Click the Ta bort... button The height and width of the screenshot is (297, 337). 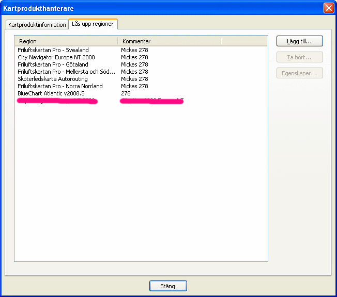tap(299, 57)
